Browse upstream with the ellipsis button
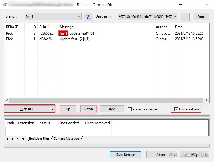The image size is (214, 162). coord(185,17)
